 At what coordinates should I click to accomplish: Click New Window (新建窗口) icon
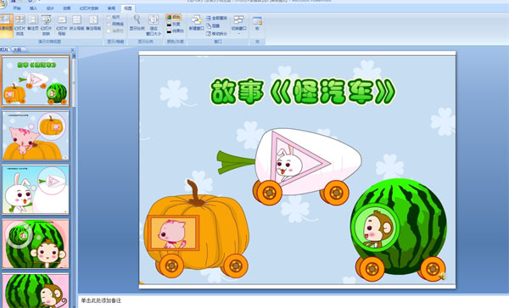coord(196,23)
